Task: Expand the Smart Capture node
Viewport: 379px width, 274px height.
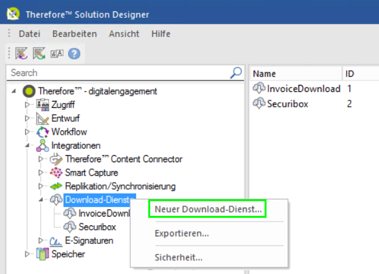Action: coord(41,172)
